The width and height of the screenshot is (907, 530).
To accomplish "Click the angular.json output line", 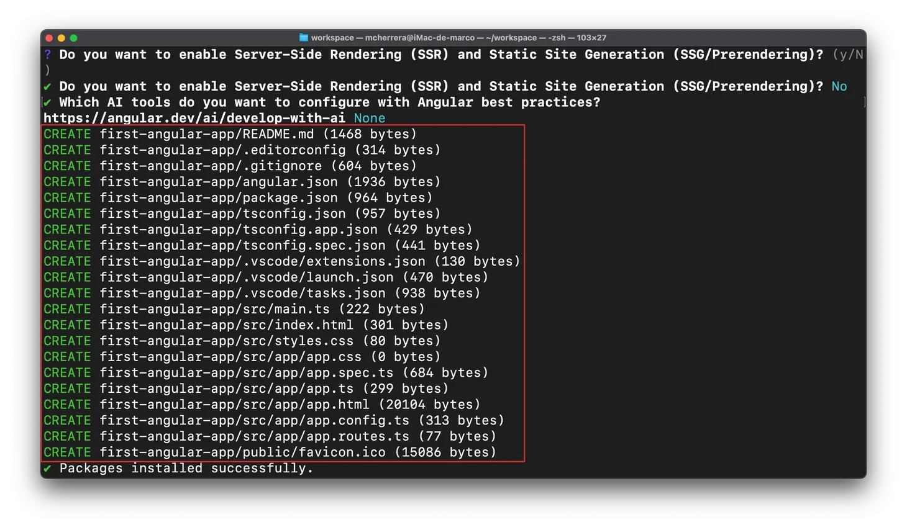I will pos(242,182).
